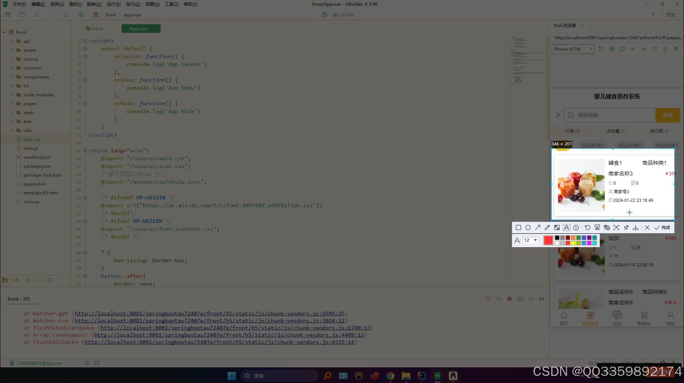
Task: Click the large current red color box
Action: click(x=548, y=240)
